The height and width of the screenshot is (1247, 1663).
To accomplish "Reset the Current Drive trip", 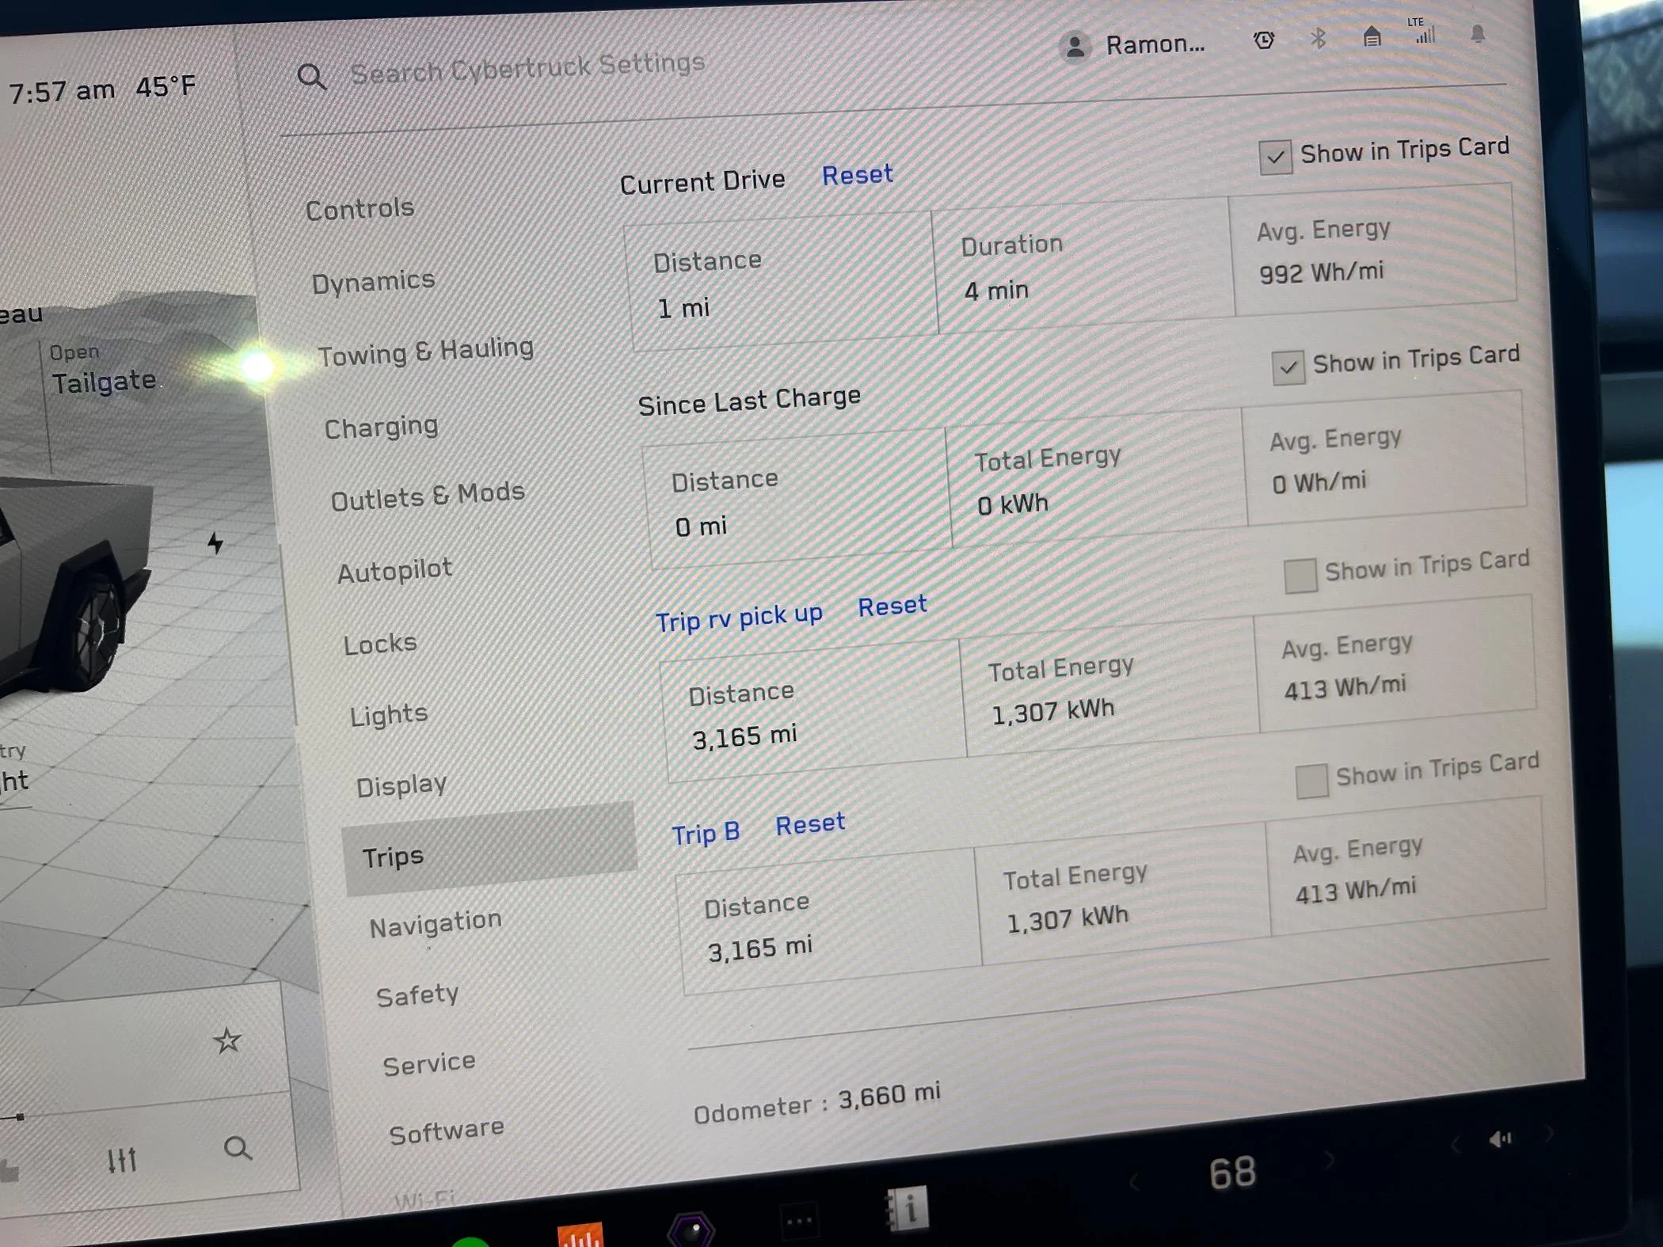I will click(x=857, y=175).
